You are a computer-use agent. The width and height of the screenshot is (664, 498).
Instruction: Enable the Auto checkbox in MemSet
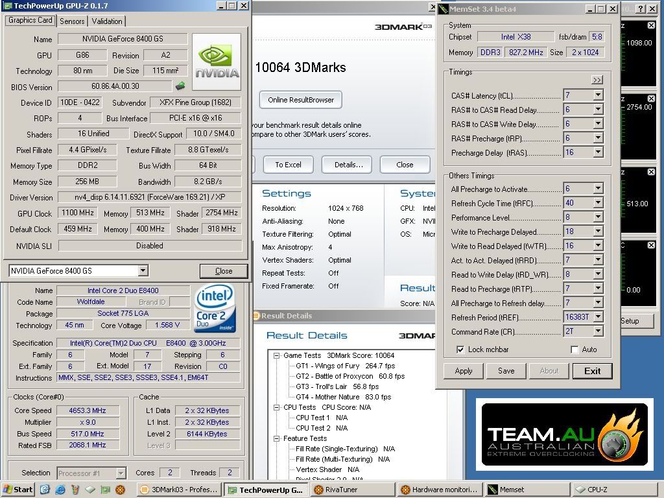[x=575, y=350]
